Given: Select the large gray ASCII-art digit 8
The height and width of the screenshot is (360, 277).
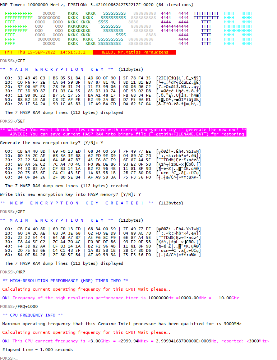Looking at the screenshot, I should [x=142, y=28].
